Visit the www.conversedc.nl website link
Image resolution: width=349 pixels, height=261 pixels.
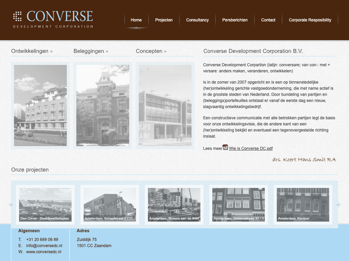point(44,252)
